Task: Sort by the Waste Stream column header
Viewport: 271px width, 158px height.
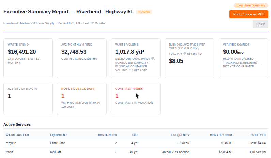Action: point(17,135)
